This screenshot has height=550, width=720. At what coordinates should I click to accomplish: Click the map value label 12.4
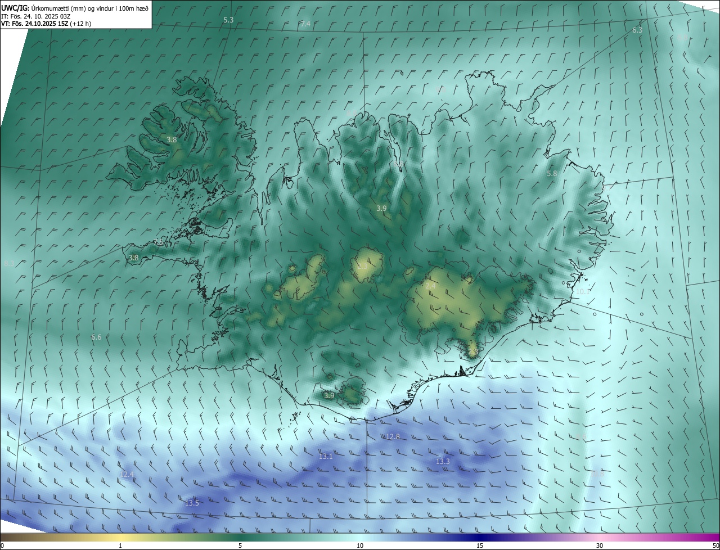click(x=127, y=475)
